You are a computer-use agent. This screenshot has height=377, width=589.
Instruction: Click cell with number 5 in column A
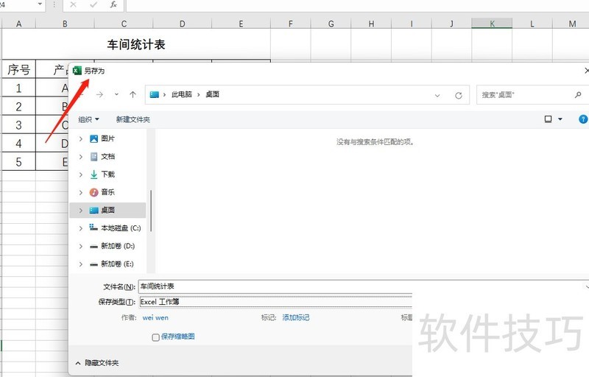(x=19, y=162)
